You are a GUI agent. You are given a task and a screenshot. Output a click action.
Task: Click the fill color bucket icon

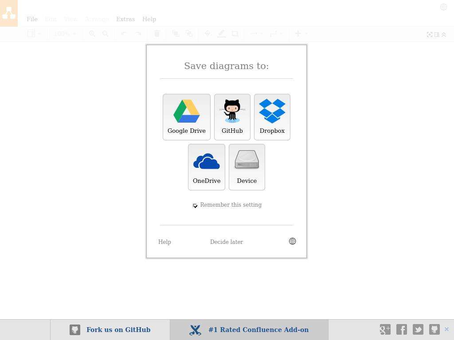207,34
